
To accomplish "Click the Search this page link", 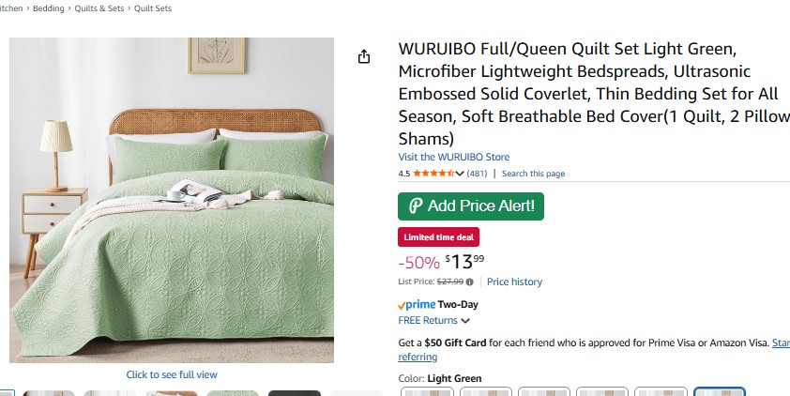I will point(533,174).
